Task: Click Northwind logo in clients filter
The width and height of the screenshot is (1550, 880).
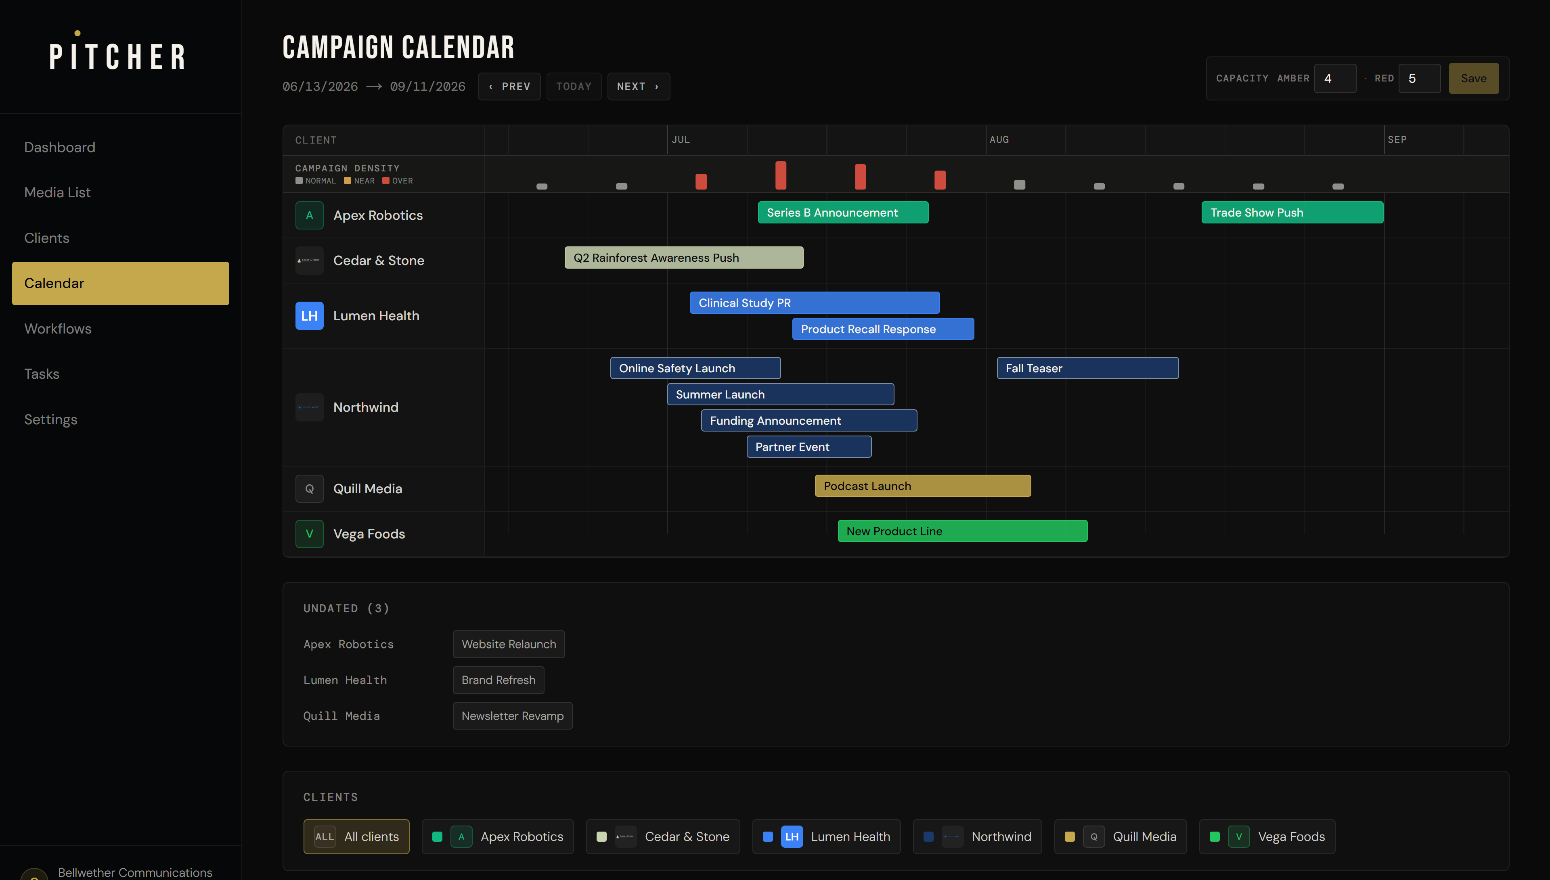Action: (953, 836)
